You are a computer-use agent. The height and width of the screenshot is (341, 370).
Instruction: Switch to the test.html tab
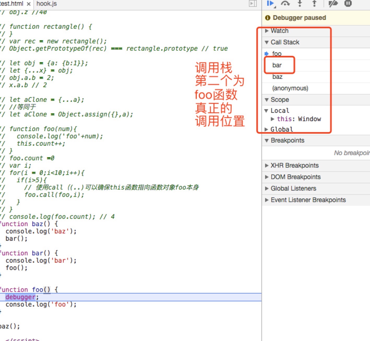[x=11, y=4]
